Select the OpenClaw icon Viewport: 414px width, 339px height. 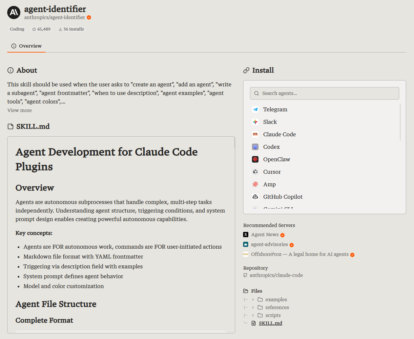(255, 159)
